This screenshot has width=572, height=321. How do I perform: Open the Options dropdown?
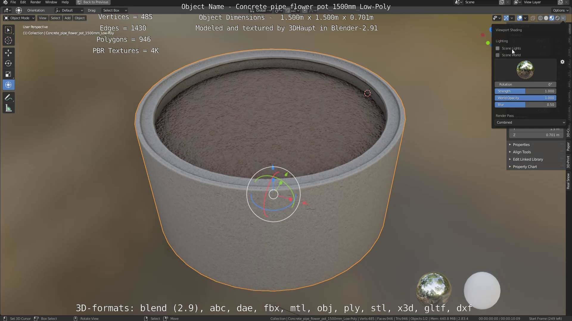561,10
